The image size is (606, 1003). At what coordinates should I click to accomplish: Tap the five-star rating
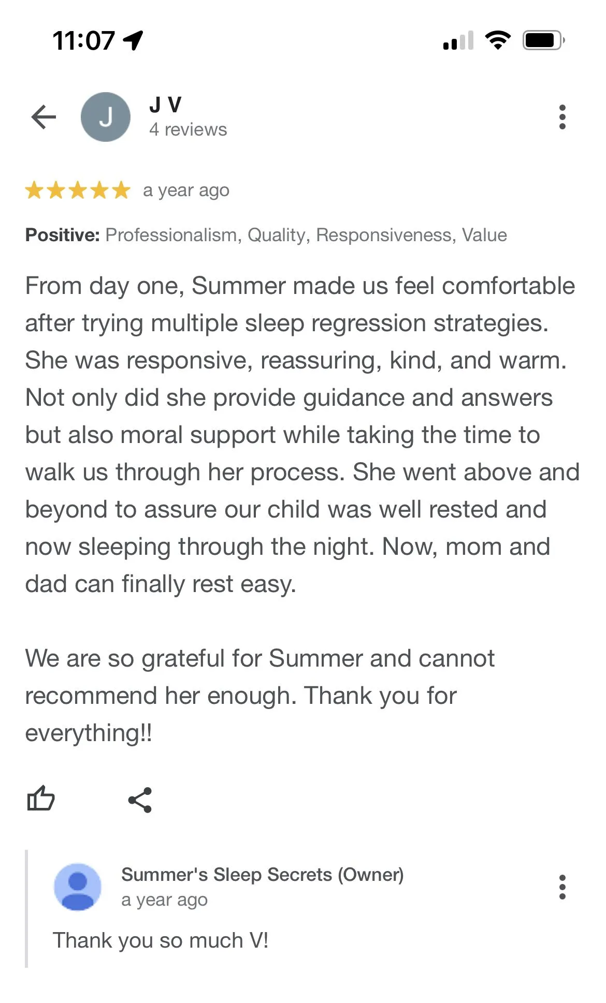point(78,190)
